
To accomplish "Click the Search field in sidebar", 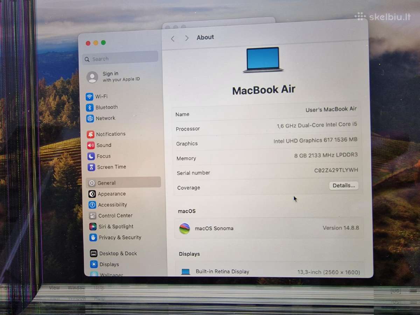I will click(120, 58).
